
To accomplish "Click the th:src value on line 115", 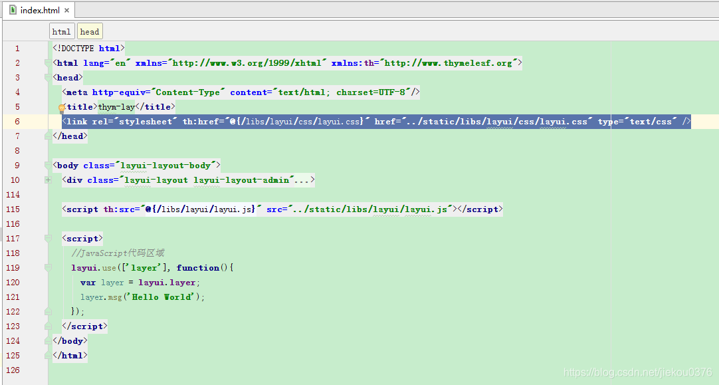I will point(201,209).
